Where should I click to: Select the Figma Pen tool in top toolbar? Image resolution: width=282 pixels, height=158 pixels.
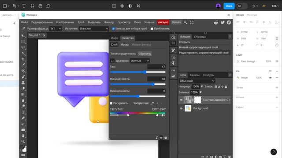point(15,6)
